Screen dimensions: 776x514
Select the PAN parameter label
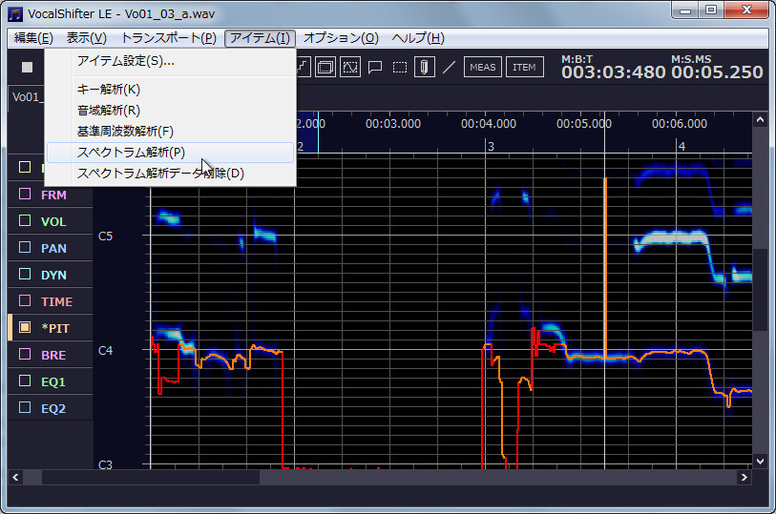click(x=53, y=249)
